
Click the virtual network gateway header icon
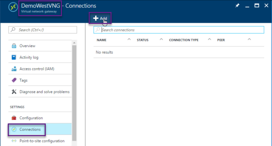pos(13,8)
